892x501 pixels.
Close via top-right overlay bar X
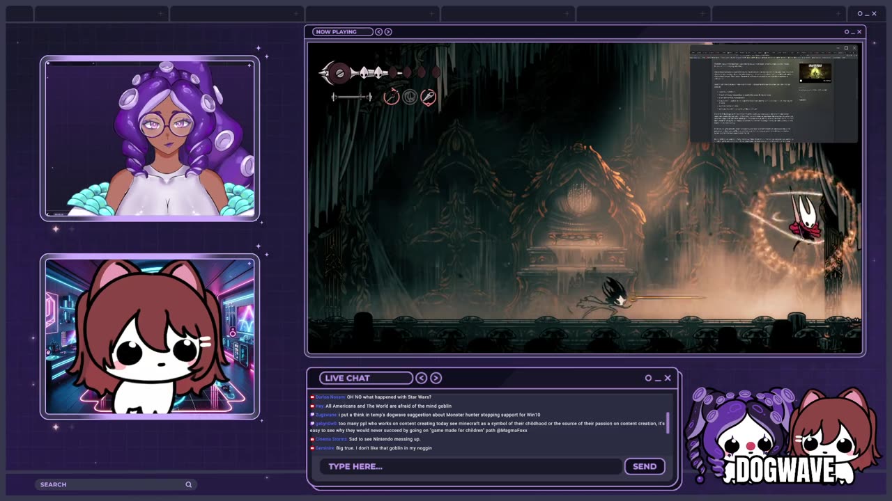pyautogui.click(x=874, y=13)
